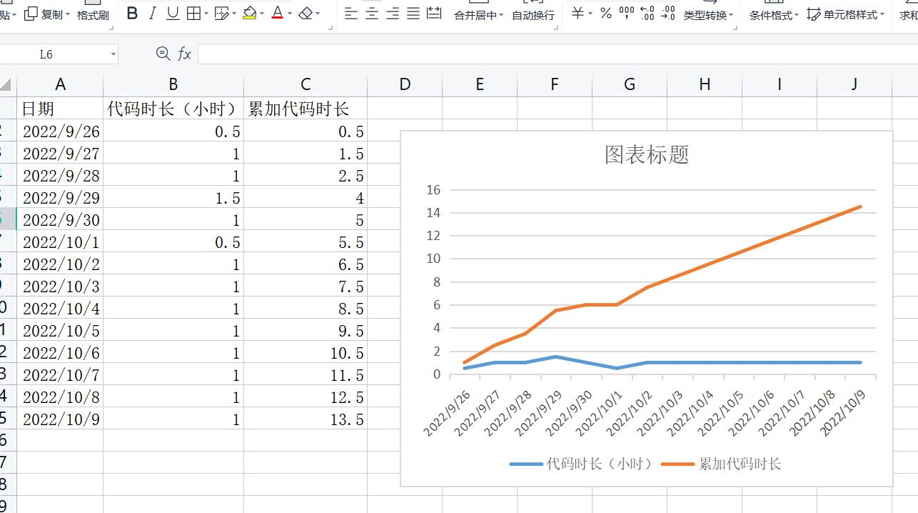
Task: Justify text alignment
Action: click(413, 14)
